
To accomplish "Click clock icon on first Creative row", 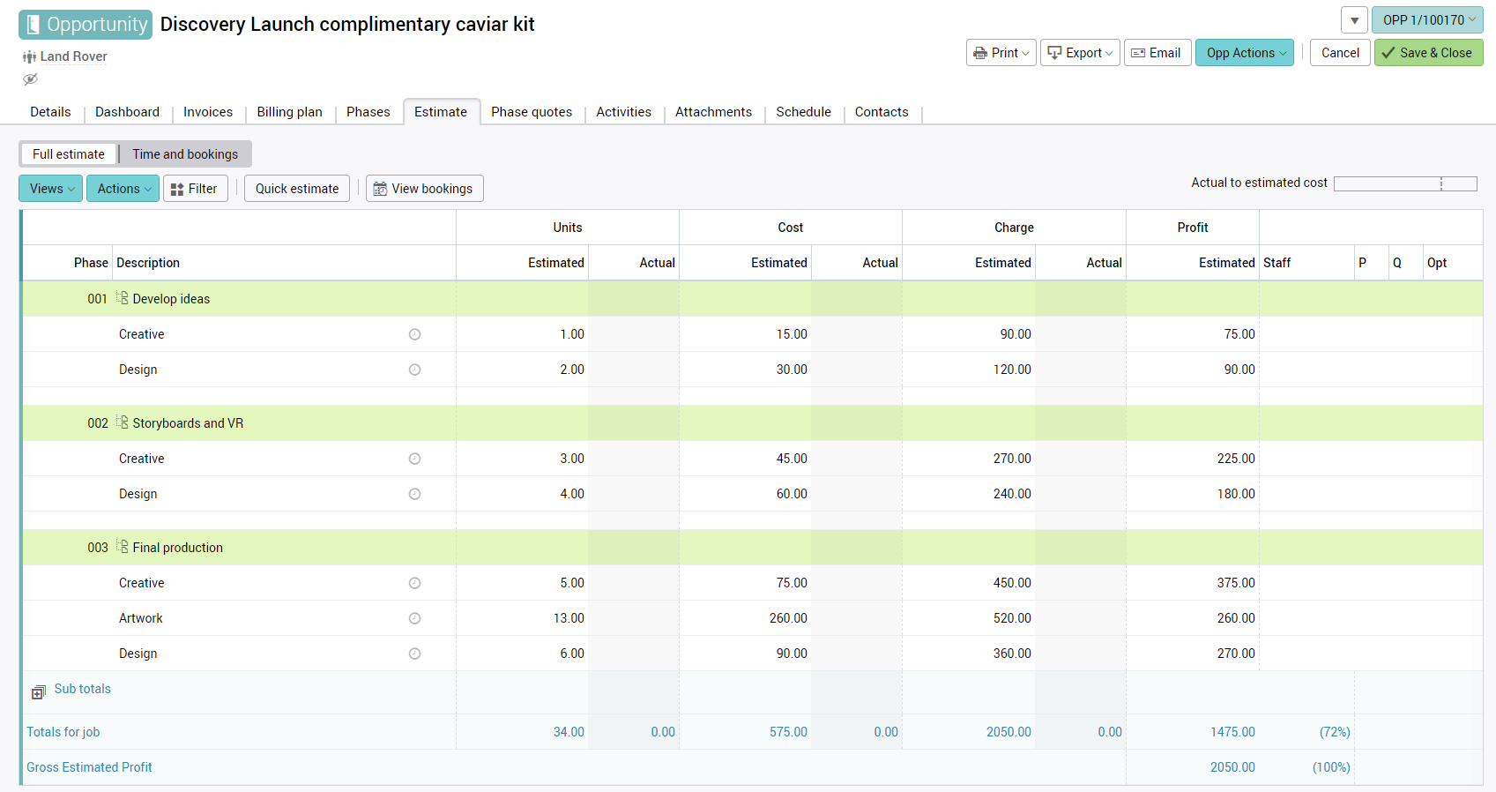I will pyautogui.click(x=414, y=334).
